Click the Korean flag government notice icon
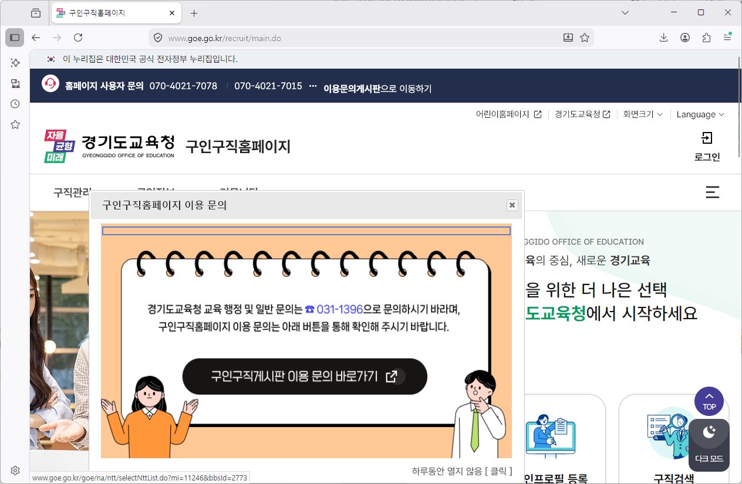The height and width of the screenshot is (484, 742). tap(51, 59)
